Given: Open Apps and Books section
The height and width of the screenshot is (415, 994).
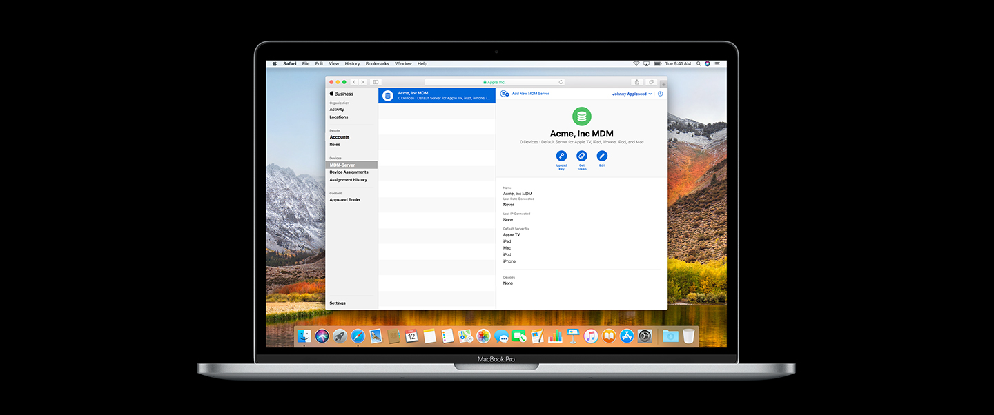Looking at the screenshot, I should point(344,200).
